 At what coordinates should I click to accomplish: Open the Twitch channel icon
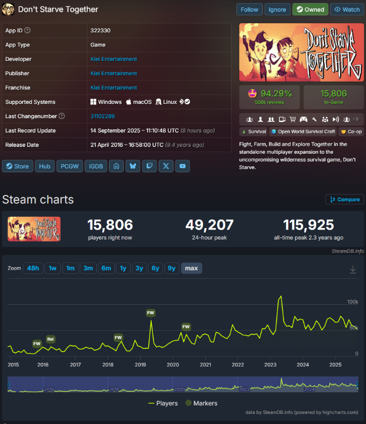pyautogui.click(x=149, y=166)
